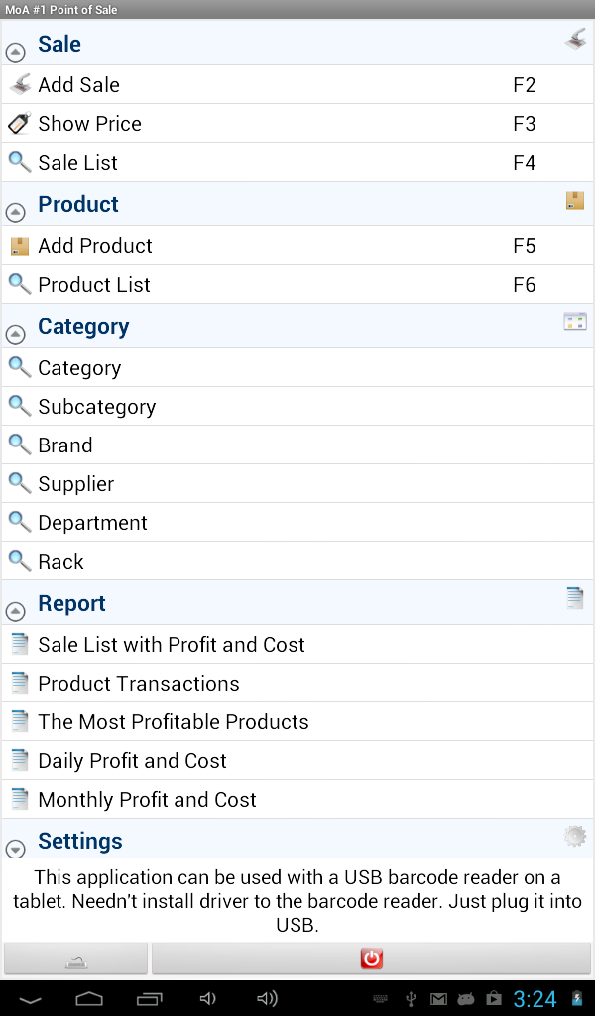Click the document icon beside Product Transactions

click(20, 683)
